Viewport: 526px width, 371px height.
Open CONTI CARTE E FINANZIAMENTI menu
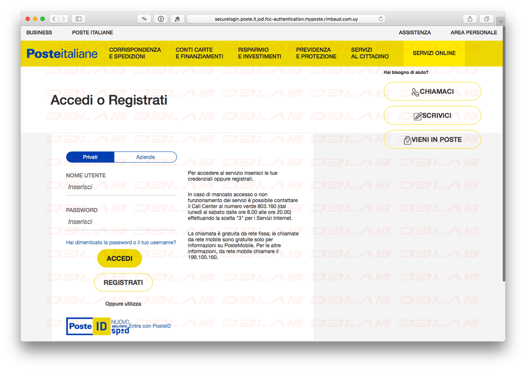[x=199, y=53]
